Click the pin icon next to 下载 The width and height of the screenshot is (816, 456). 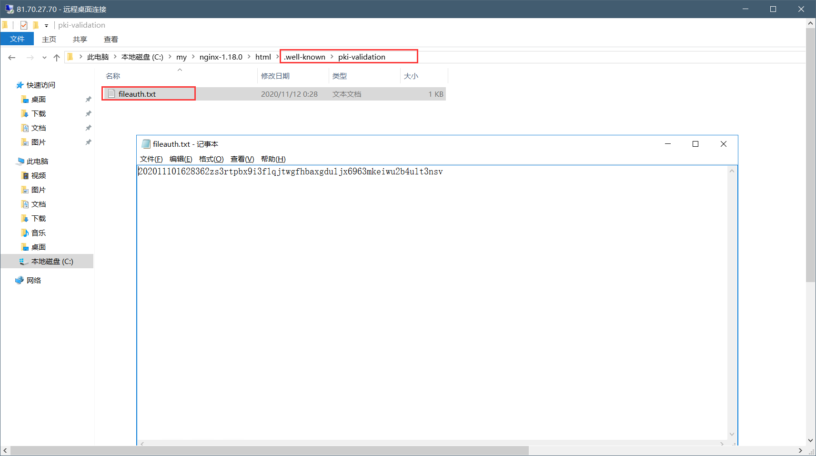[x=88, y=113]
